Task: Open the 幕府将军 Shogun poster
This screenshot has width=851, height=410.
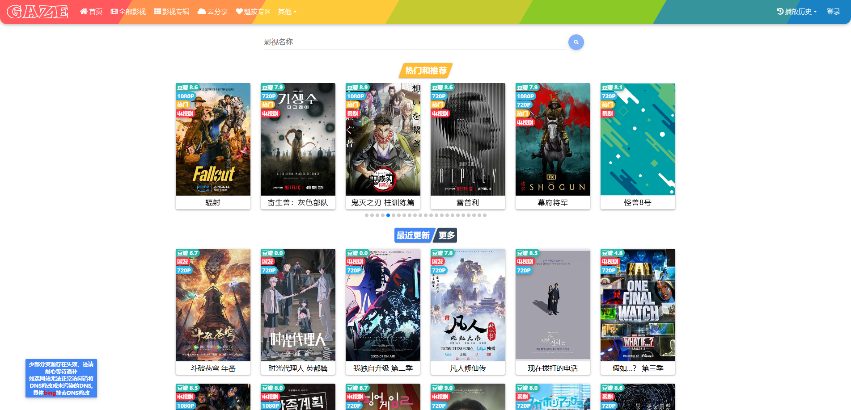Action: (x=553, y=139)
